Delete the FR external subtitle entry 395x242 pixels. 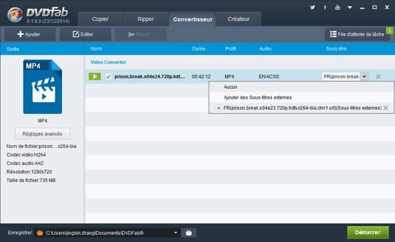coord(386,108)
